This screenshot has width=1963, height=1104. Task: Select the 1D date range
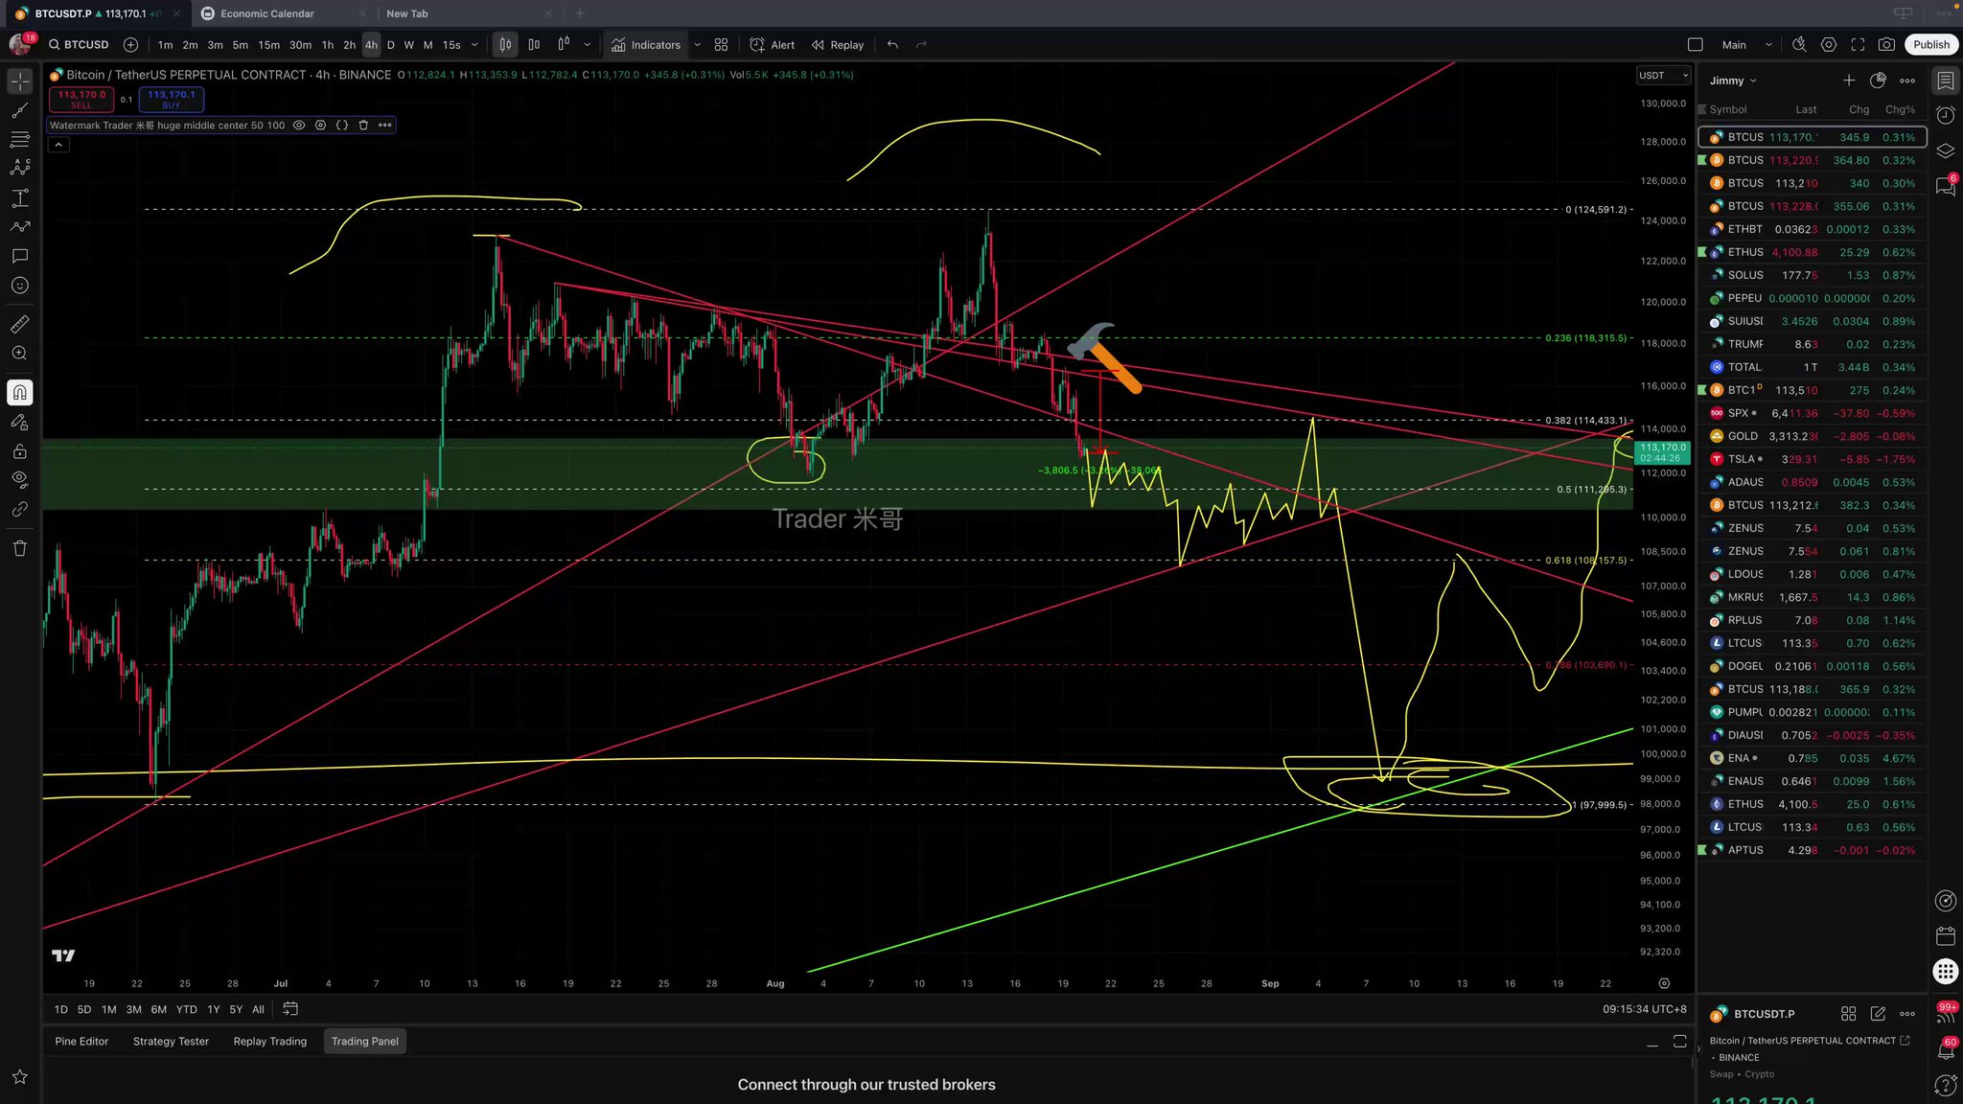coord(61,1009)
